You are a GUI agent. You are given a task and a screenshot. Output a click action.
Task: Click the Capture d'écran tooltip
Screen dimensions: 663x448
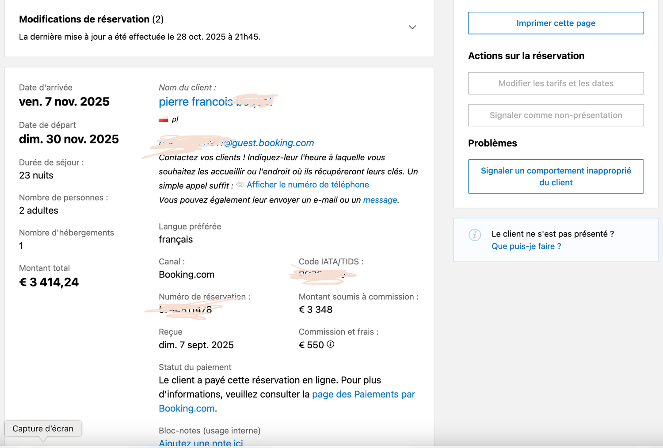point(43,429)
